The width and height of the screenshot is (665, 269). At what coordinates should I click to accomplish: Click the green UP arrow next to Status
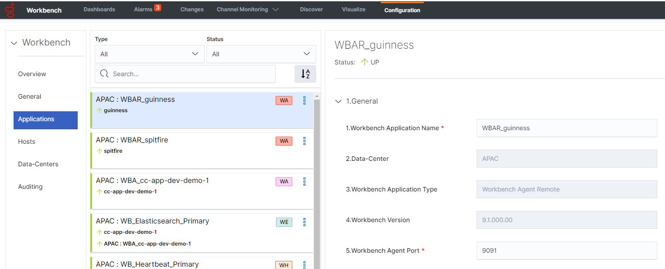[364, 62]
